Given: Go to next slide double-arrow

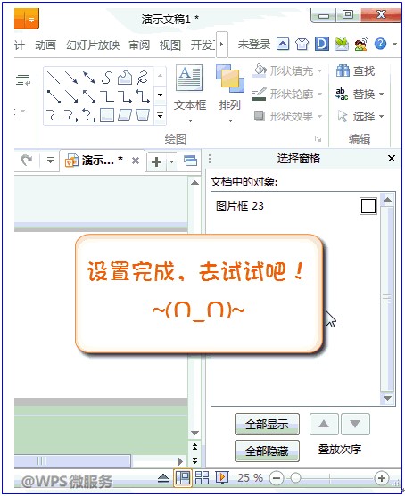Looking at the screenshot, I should click(194, 459).
